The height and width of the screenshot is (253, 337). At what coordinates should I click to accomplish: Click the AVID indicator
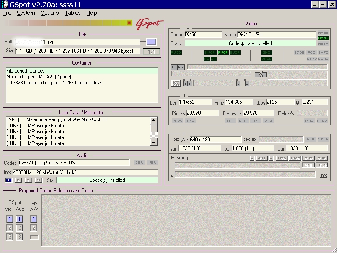coord(176,52)
